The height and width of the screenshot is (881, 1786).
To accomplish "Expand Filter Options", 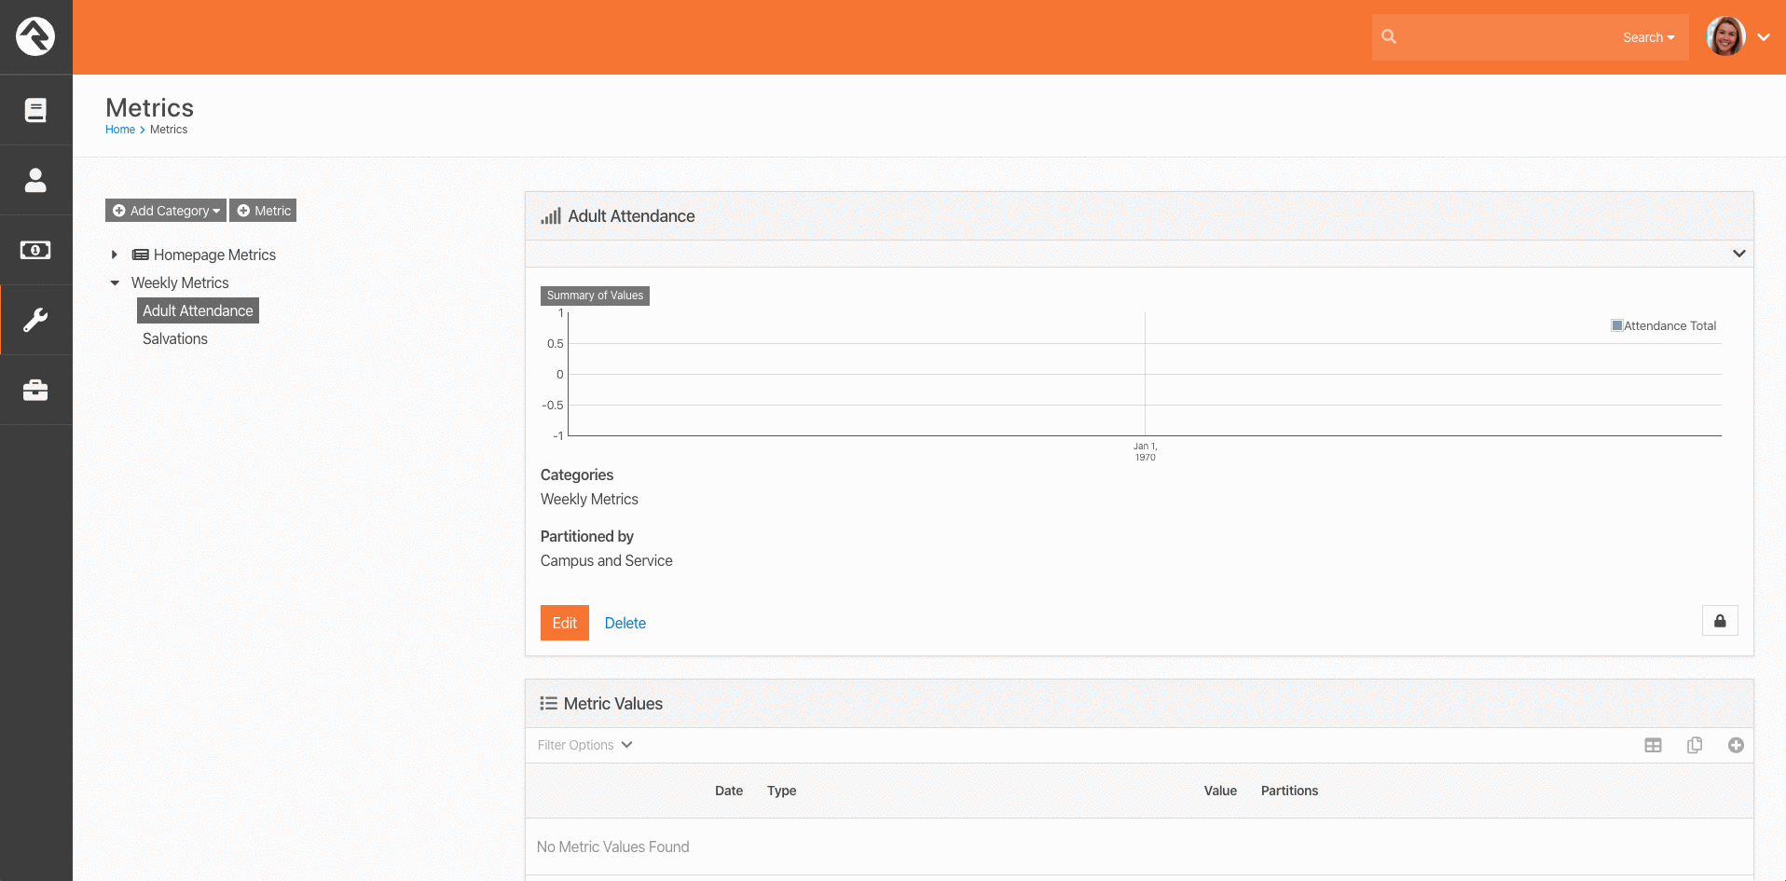I will click(585, 745).
